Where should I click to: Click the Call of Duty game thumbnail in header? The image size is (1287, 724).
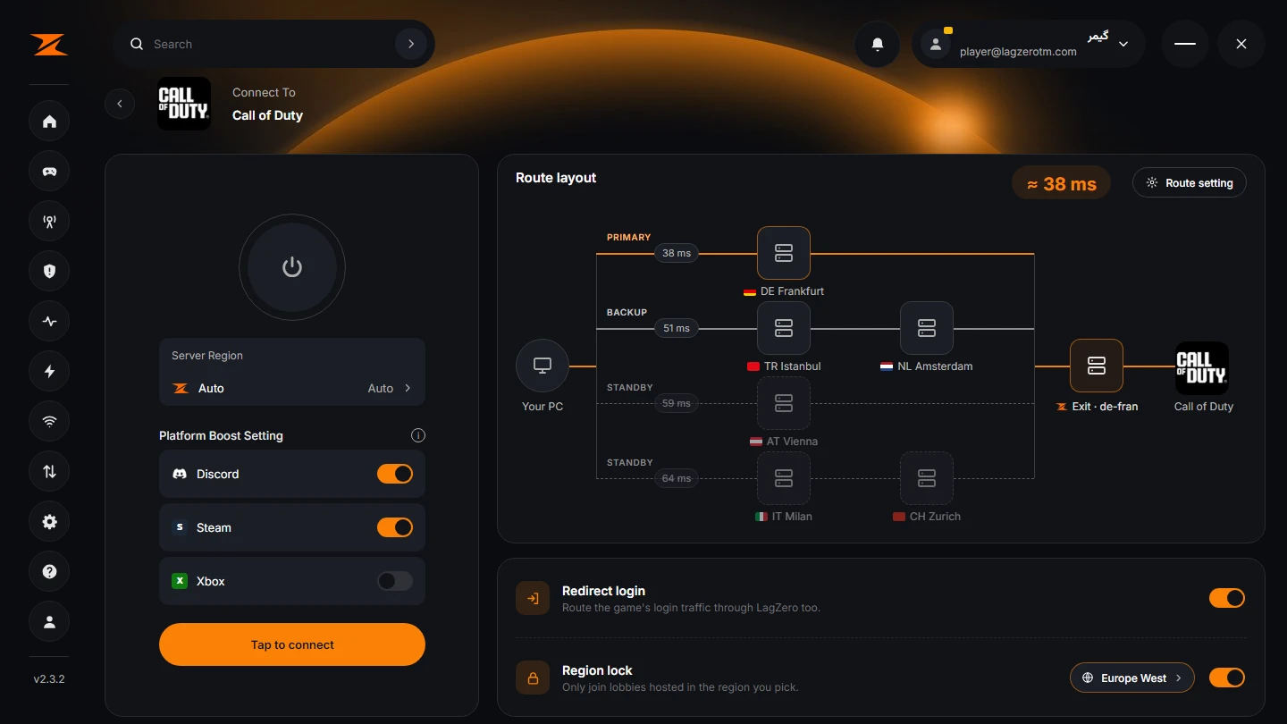[184, 104]
